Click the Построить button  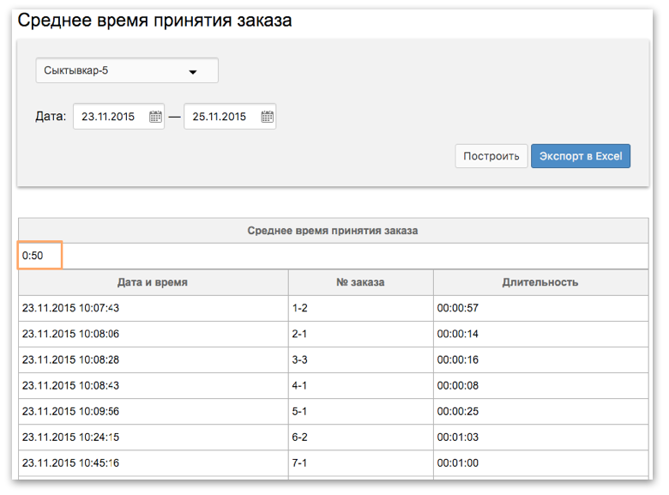click(x=491, y=156)
